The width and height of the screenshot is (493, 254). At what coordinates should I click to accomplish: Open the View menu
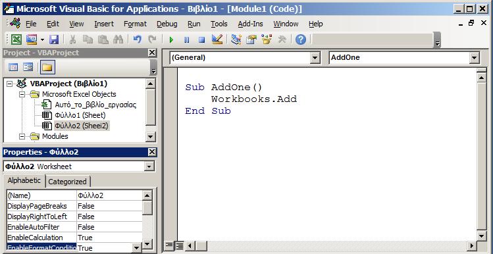(x=76, y=24)
